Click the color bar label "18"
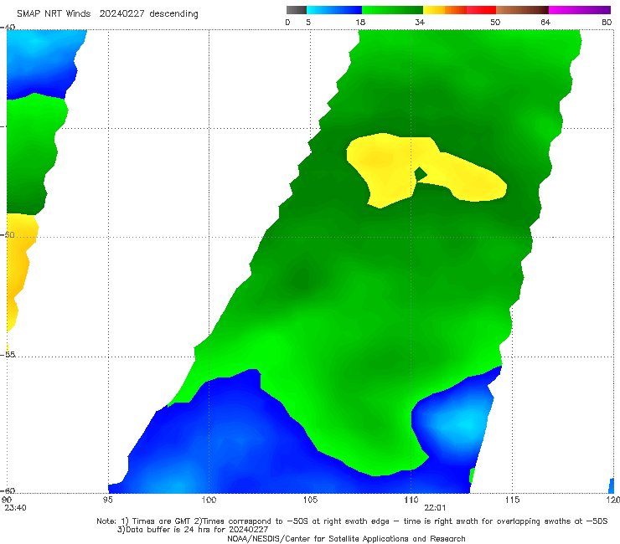This screenshot has height=544, width=620. click(x=360, y=22)
